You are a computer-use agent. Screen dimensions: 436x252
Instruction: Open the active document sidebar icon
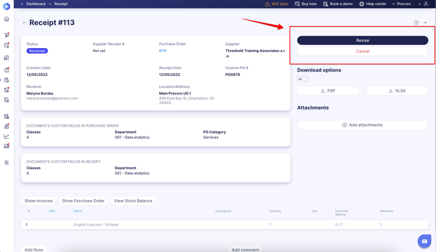point(7,80)
